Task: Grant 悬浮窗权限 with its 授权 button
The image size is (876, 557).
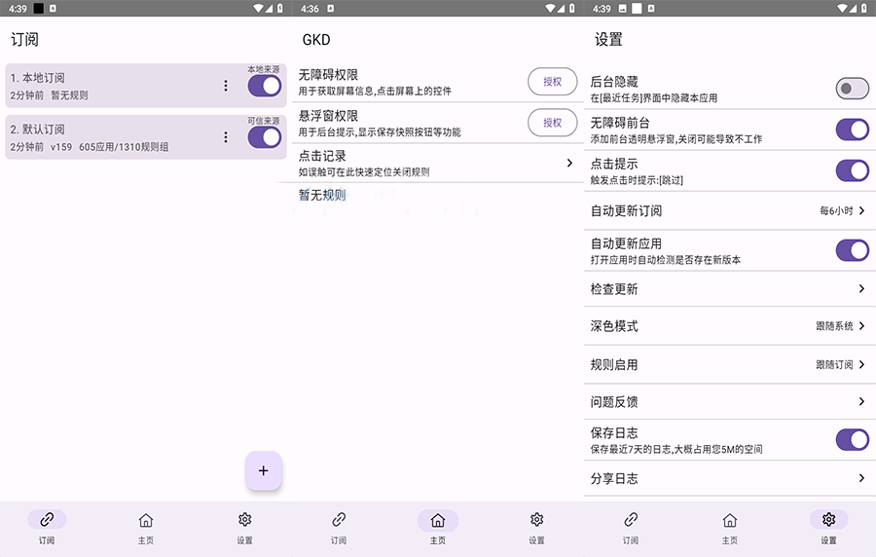Action: click(x=553, y=123)
